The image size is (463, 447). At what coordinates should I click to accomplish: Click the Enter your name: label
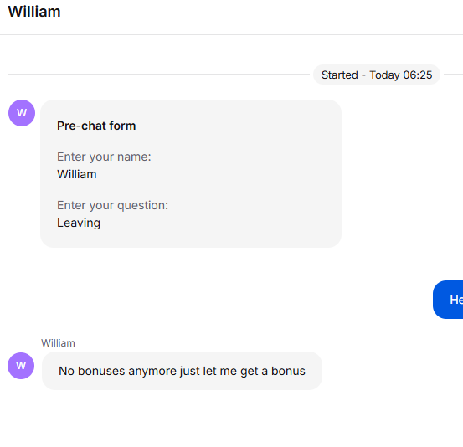pyautogui.click(x=104, y=157)
